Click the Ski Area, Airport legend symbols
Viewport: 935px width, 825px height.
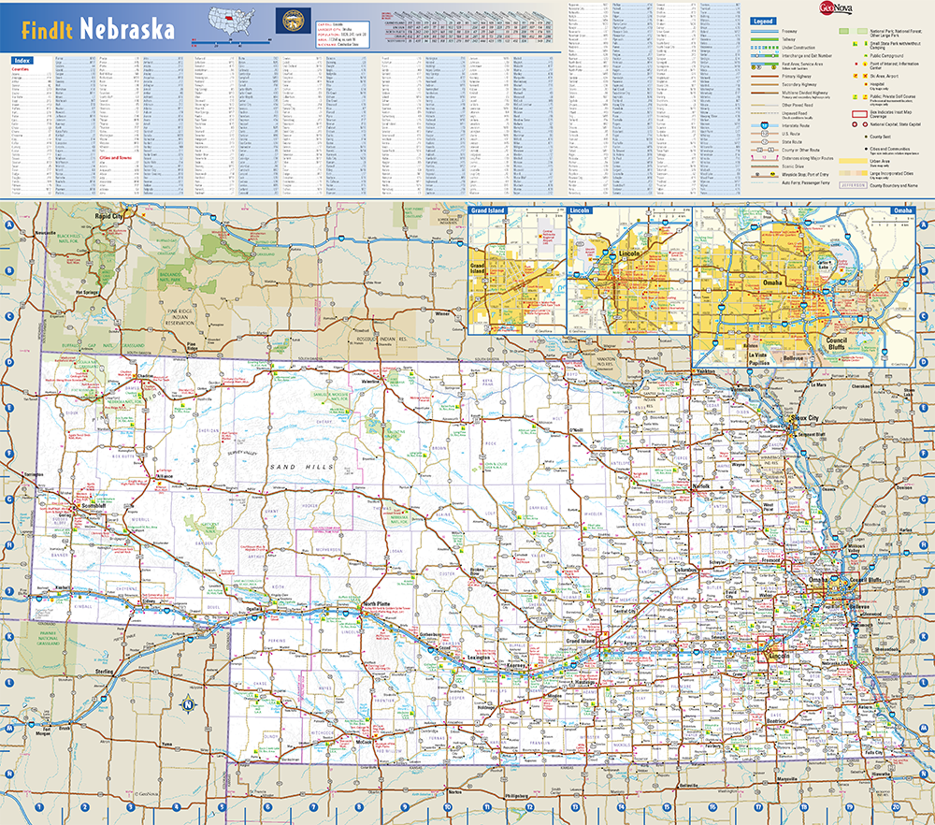860,76
